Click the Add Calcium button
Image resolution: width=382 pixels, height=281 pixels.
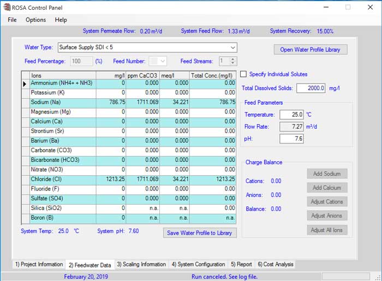(327, 188)
